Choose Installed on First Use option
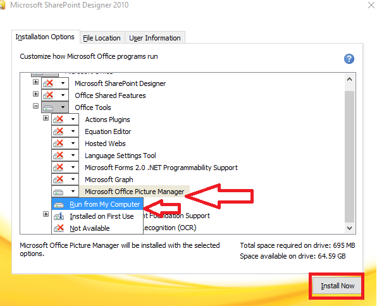 coord(97,216)
